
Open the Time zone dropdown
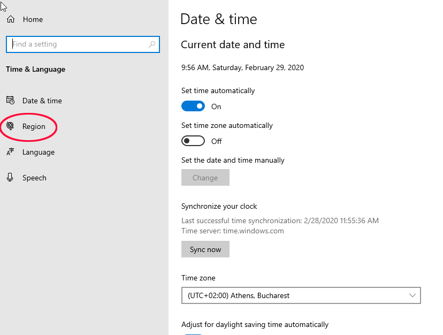[x=301, y=295]
